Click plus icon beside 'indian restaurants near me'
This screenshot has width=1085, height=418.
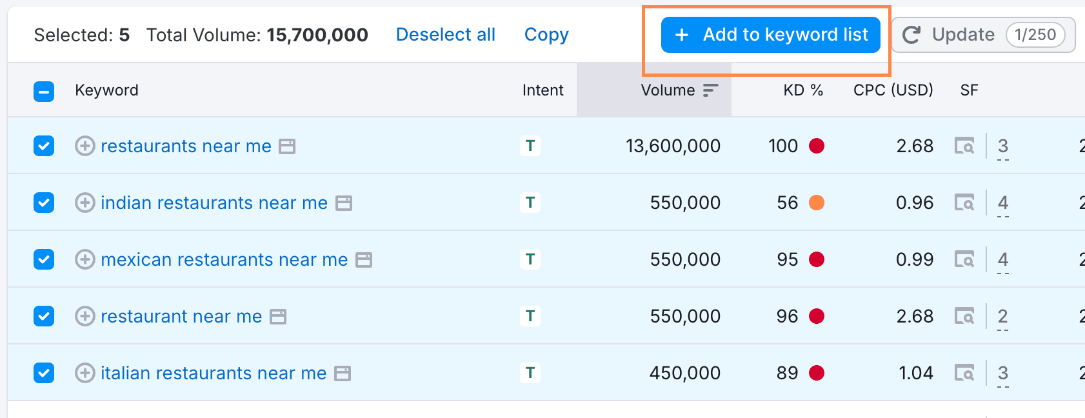pyautogui.click(x=85, y=203)
